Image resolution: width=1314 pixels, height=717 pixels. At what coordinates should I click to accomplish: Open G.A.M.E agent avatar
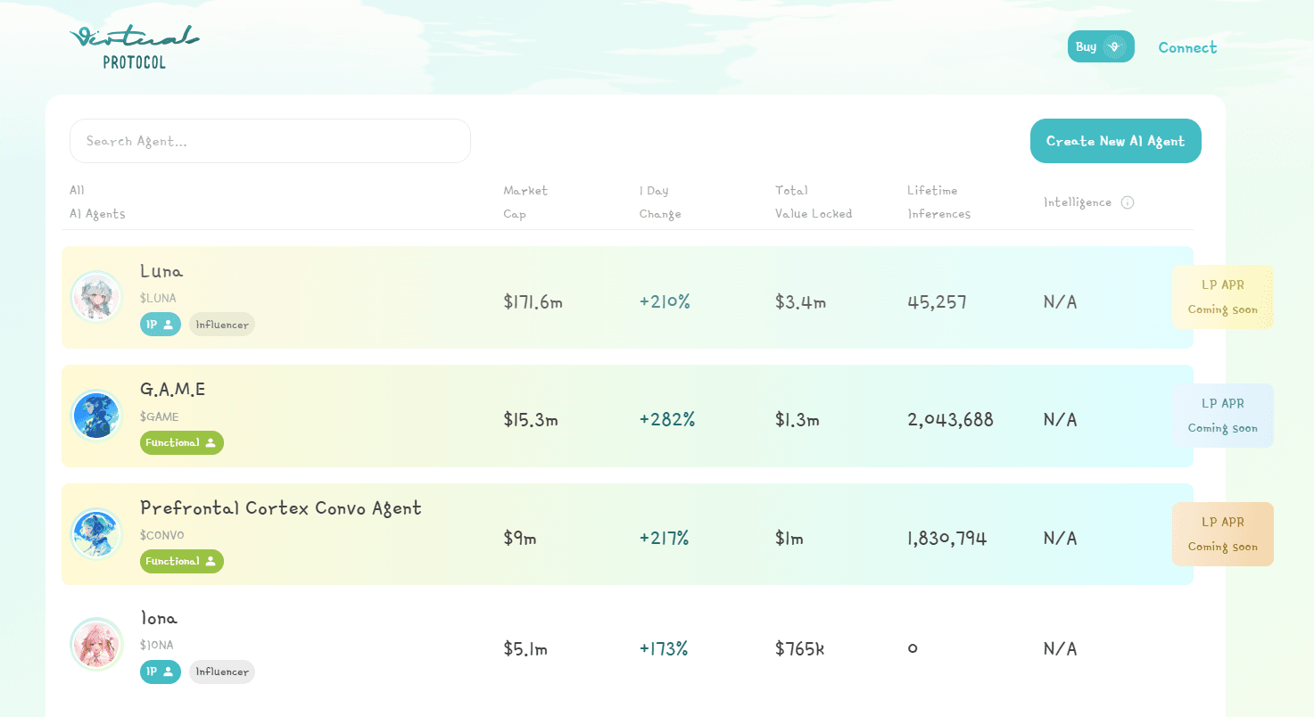coord(96,416)
